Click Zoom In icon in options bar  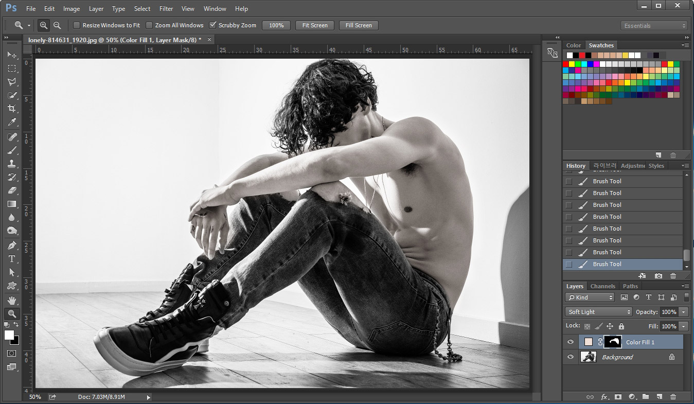coord(44,25)
